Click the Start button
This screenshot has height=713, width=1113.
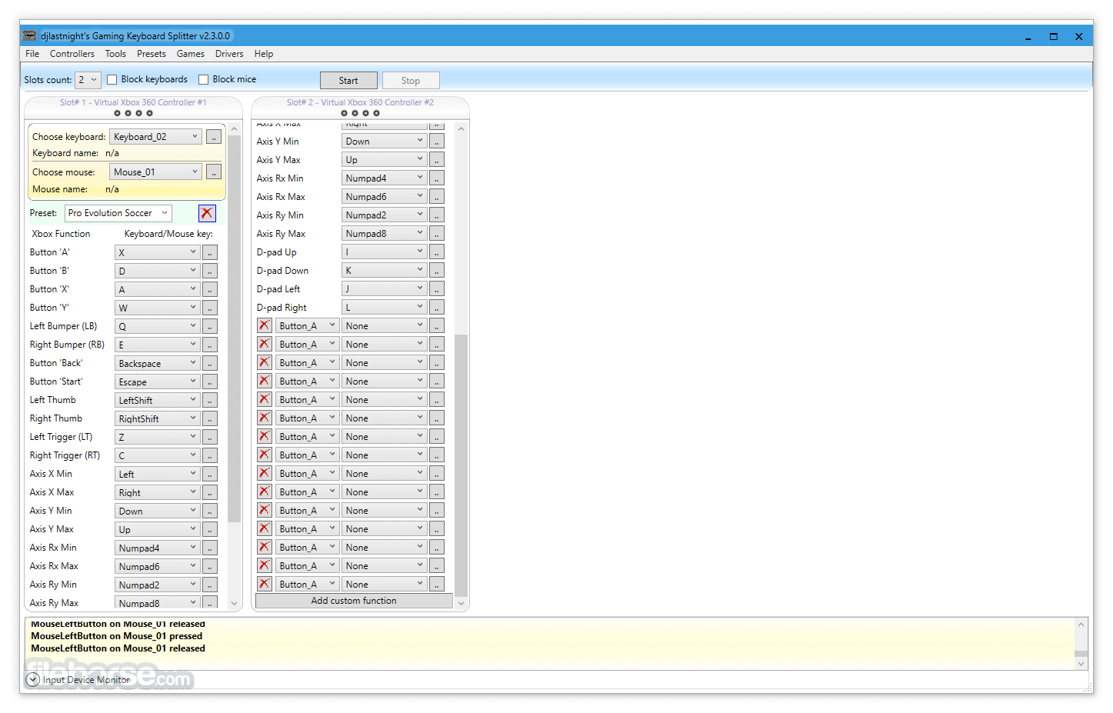click(348, 81)
